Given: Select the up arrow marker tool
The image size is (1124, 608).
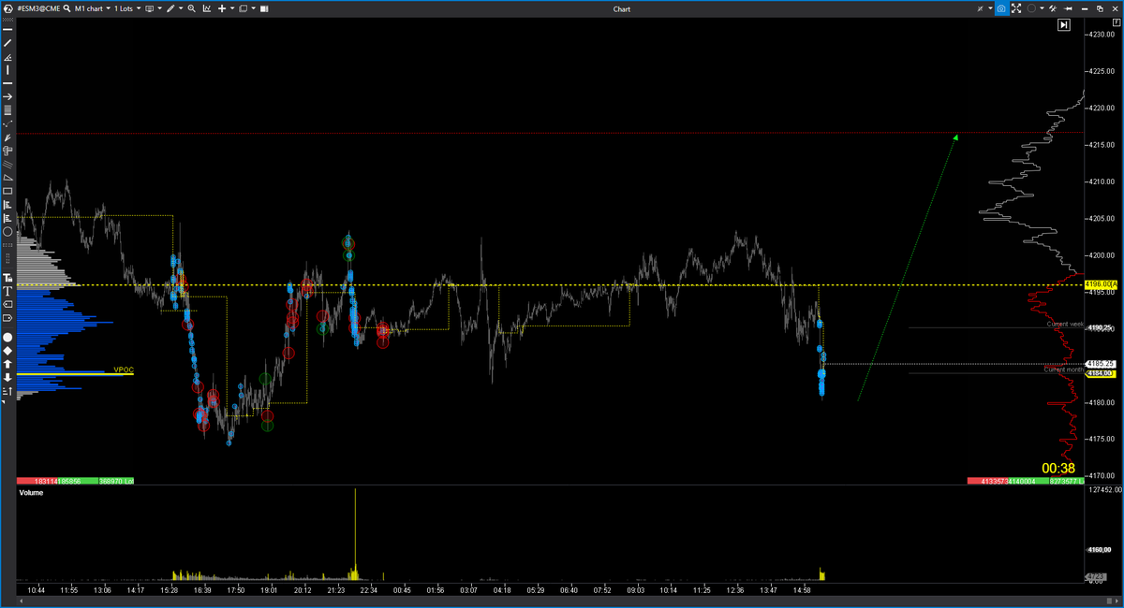Looking at the screenshot, I should pos(7,364).
